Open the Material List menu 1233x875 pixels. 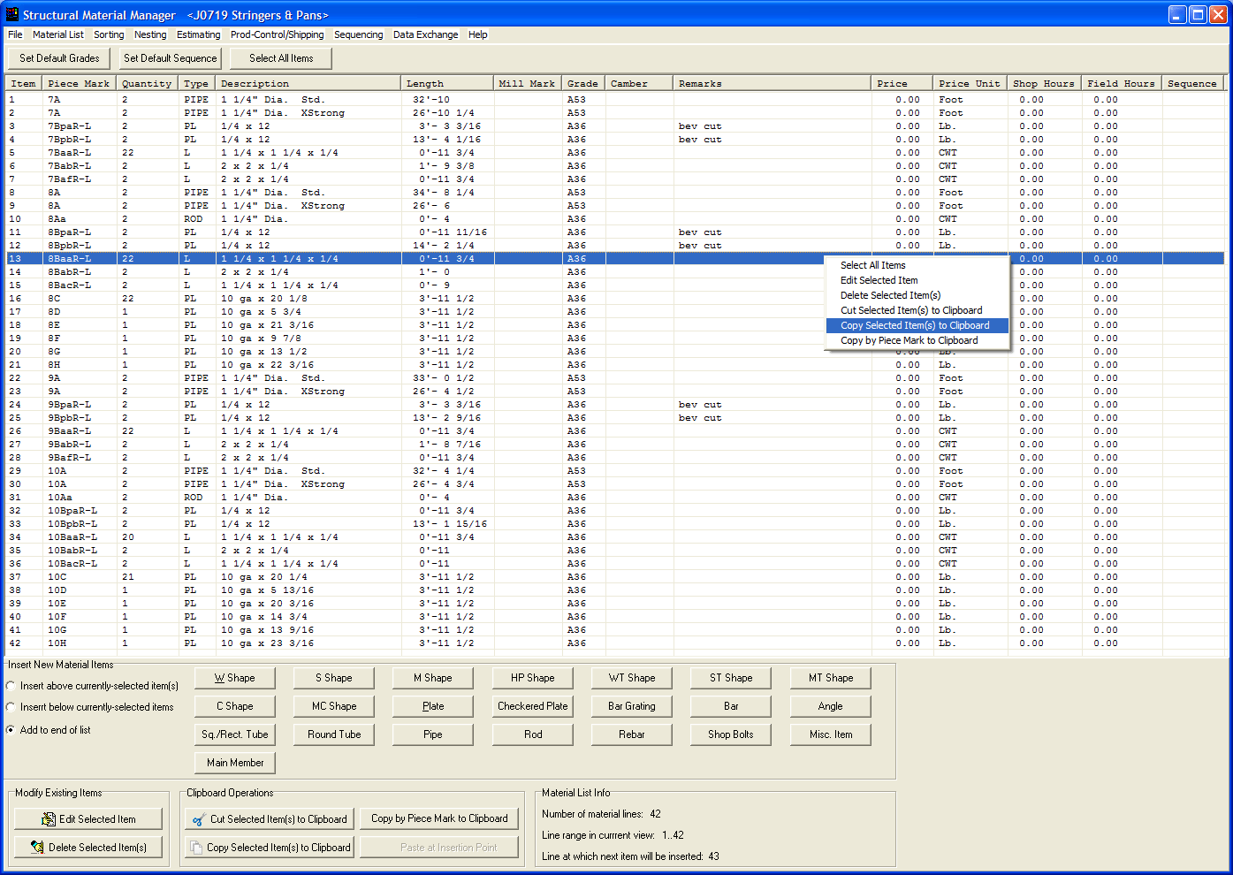tap(58, 34)
